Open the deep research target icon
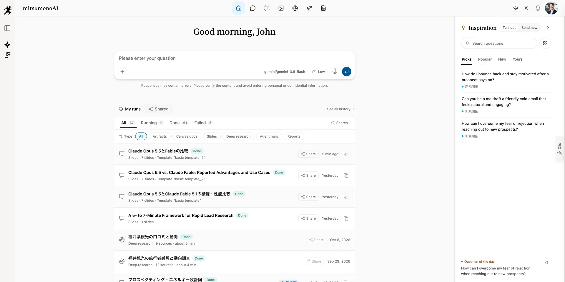Image resolution: width=565 pixels, height=282 pixels. (295, 8)
